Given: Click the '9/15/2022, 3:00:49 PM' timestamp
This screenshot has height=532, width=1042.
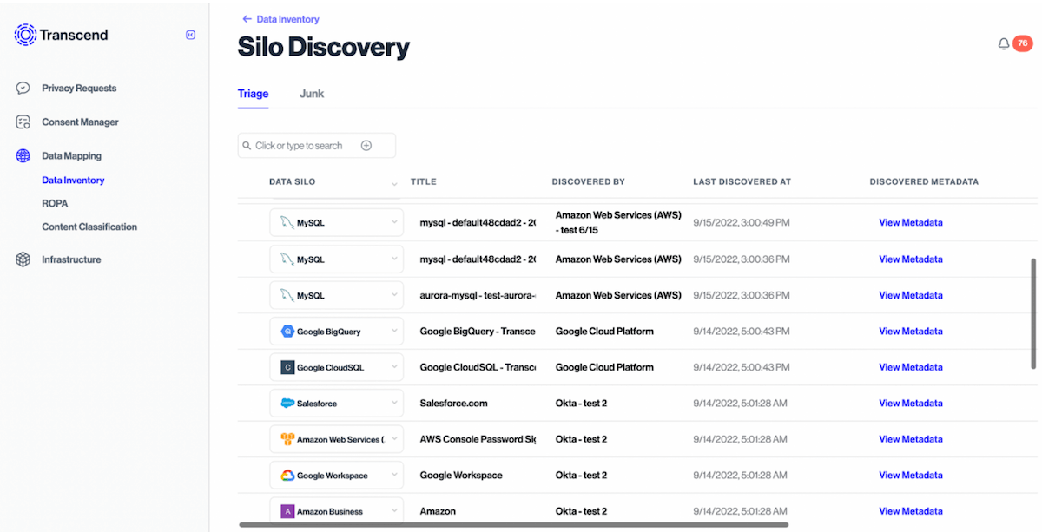Looking at the screenshot, I should coord(740,223).
